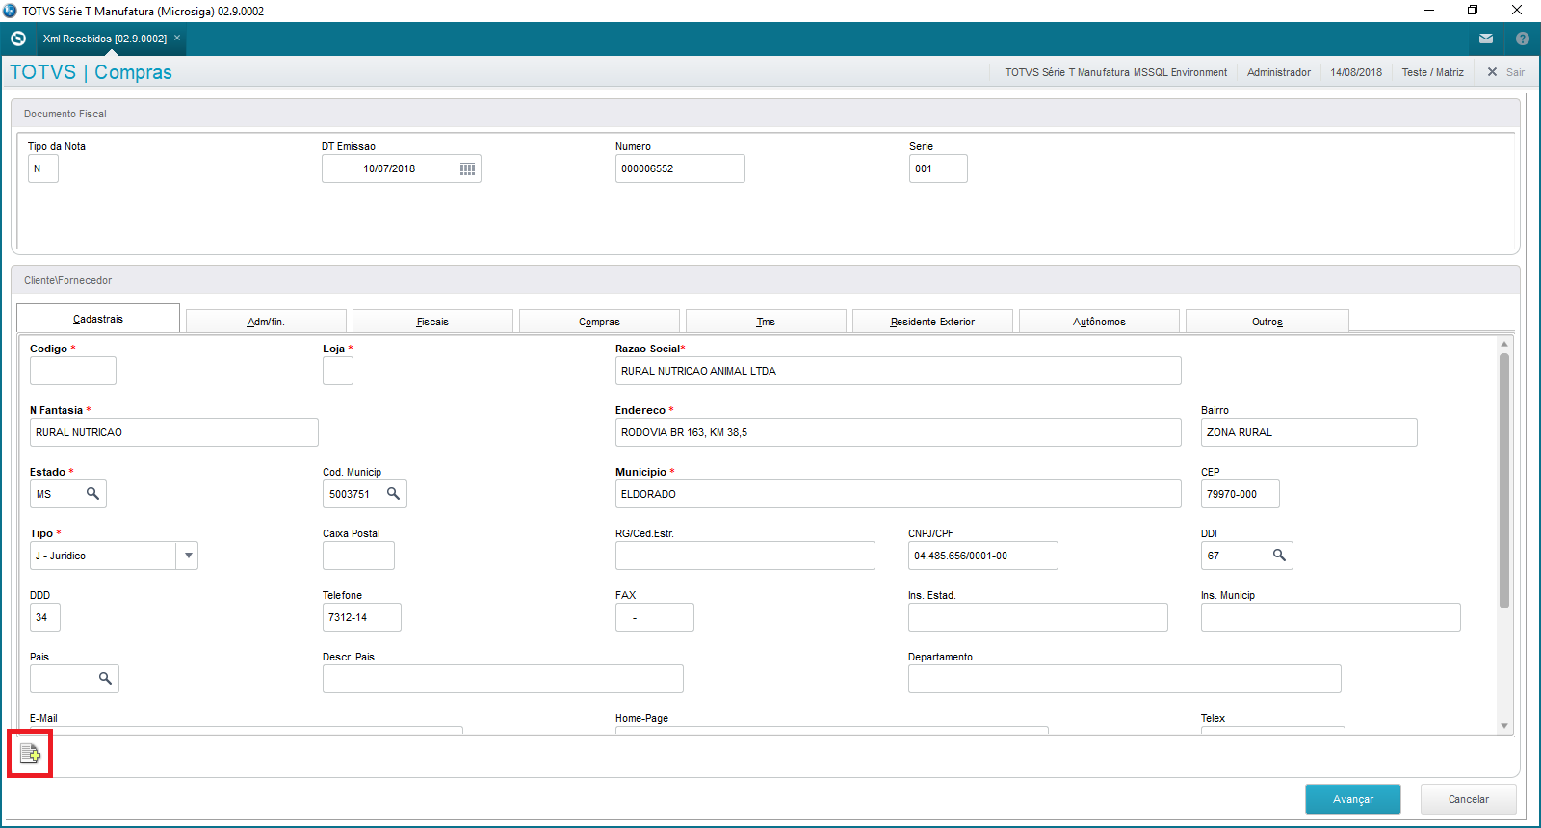
Task: Click the help question mark icon
Action: pos(1523,39)
